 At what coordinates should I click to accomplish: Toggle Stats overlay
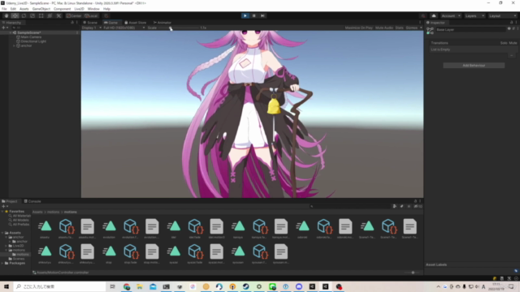pyautogui.click(x=399, y=28)
